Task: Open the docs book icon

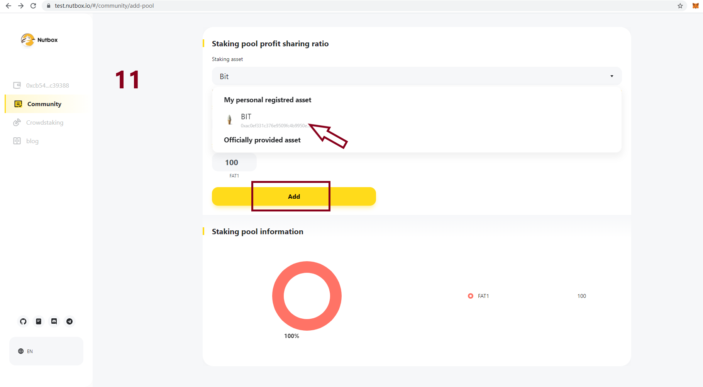Action: (x=39, y=321)
